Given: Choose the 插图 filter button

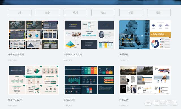Looking at the screenshot, I should 131,12.
